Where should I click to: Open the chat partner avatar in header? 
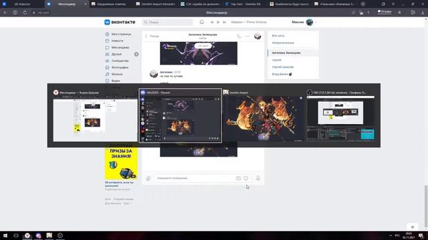pos(257,36)
